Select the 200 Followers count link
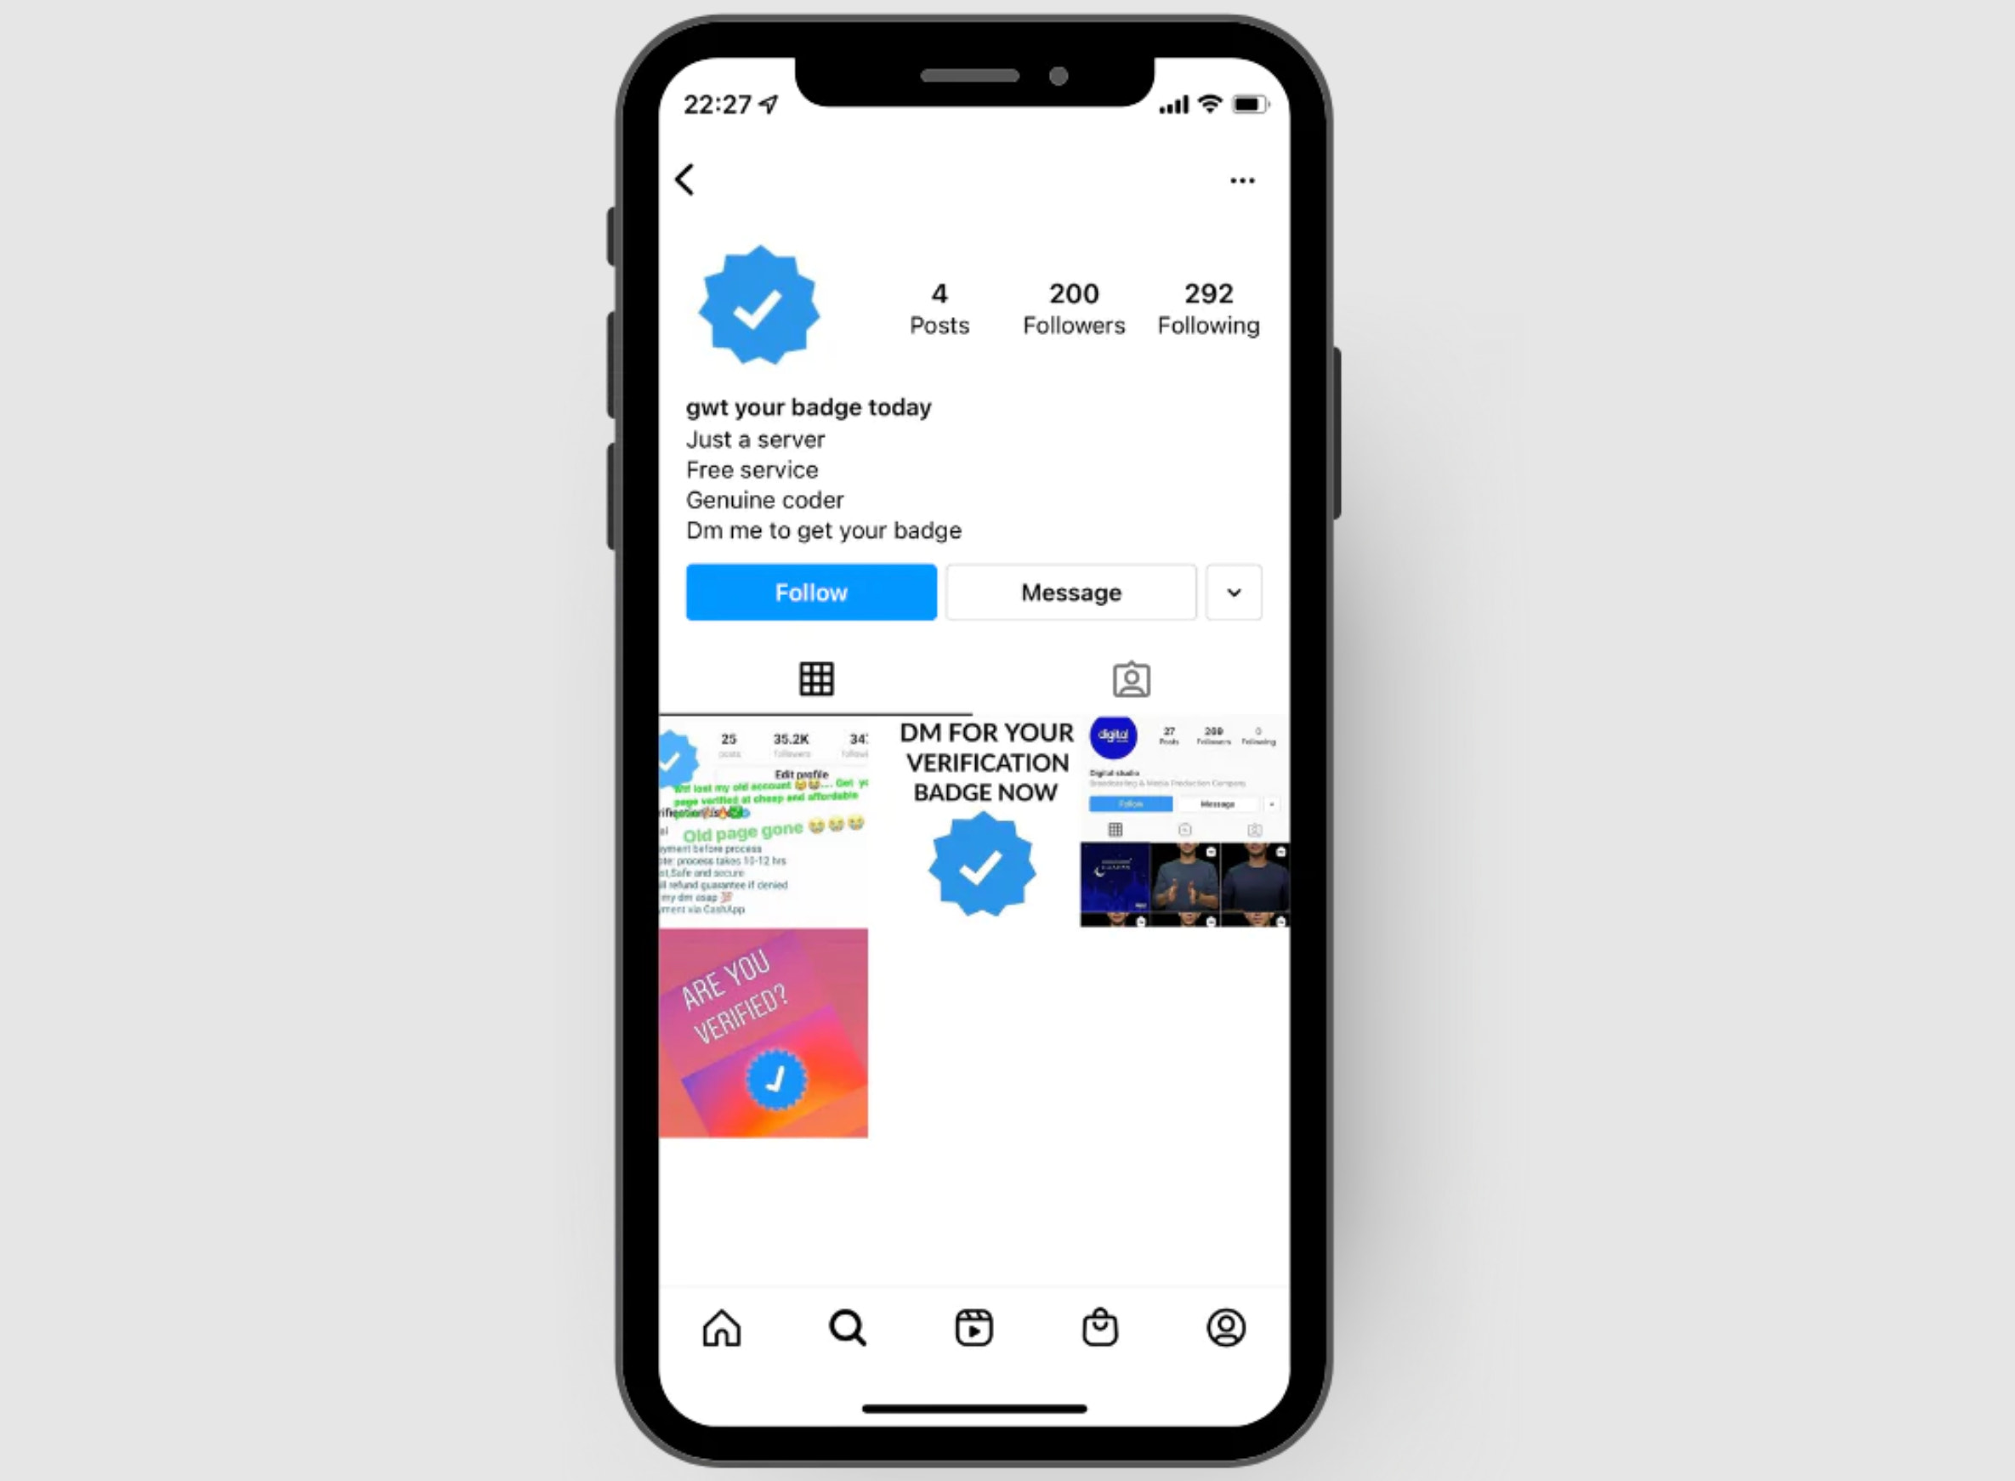This screenshot has width=2015, height=1481. pyautogui.click(x=1073, y=307)
